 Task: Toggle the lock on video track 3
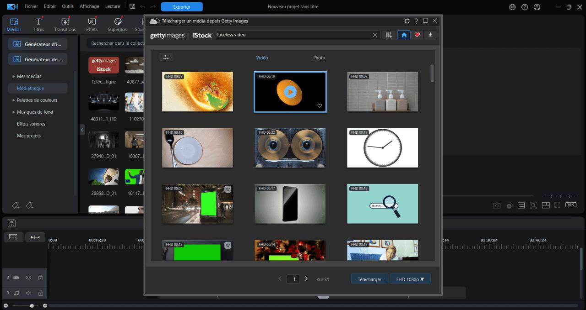(40, 278)
